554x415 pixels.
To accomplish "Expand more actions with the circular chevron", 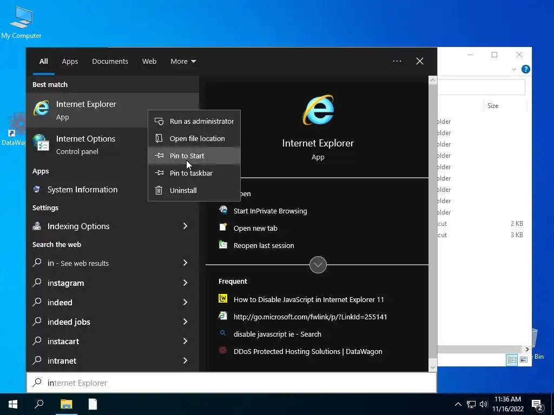I will pyautogui.click(x=318, y=265).
